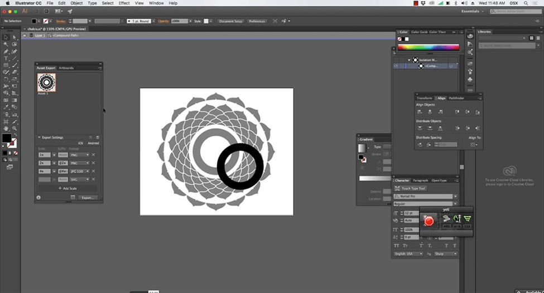544x293 pixels.
Task: Open the Effect menu
Action: [x=124, y=3]
